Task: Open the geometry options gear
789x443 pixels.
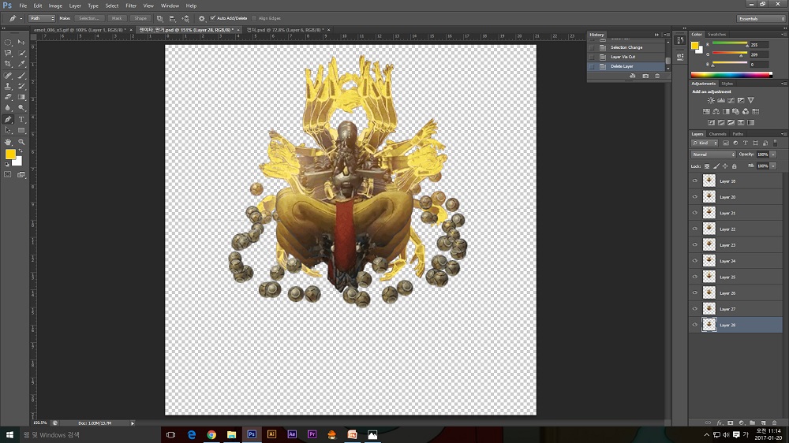Action: 202,19
